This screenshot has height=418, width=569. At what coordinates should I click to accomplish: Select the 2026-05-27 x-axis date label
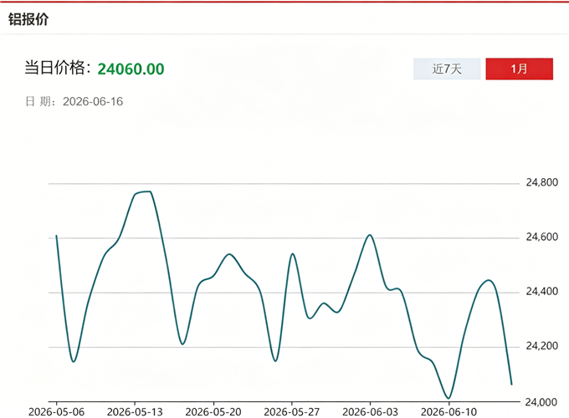point(292,412)
